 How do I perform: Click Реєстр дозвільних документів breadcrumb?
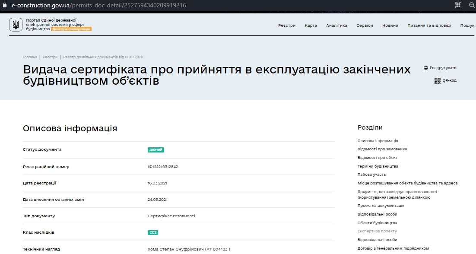[x=103, y=57]
